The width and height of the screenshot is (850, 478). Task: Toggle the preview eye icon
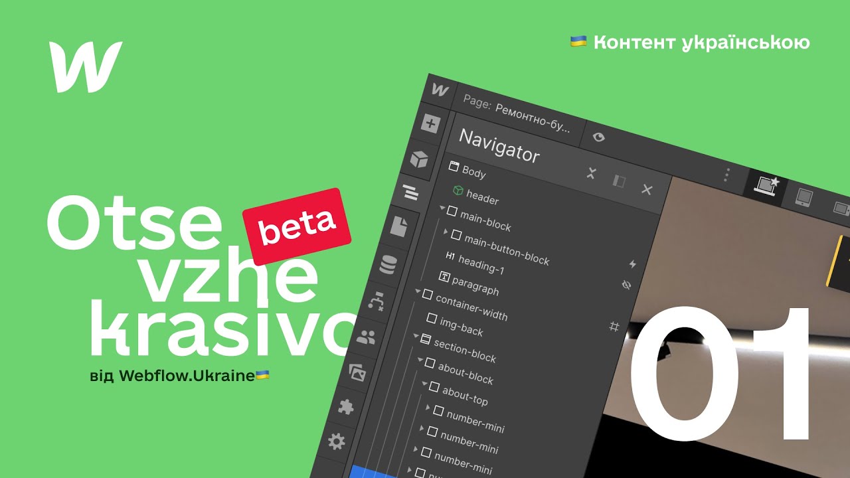pyautogui.click(x=598, y=137)
